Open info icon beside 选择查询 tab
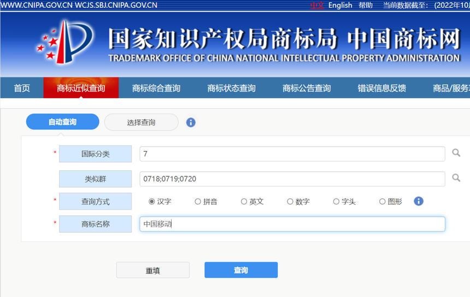The image size is (470, 297). (191, 122)
